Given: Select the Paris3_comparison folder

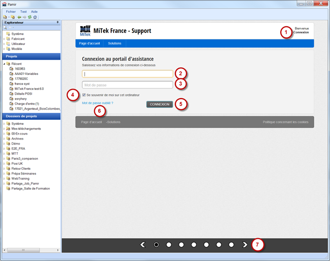Looking at the screenshot, I should point(25,158).
